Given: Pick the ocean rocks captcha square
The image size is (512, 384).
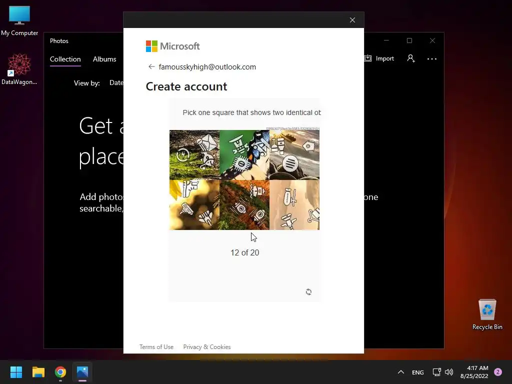Looking at the screenshot, I should click(x=294, y=155).
